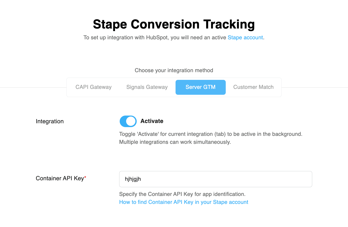Click the white knob of the Activate switch
The image size is (348, 227).
pos(131,121)
